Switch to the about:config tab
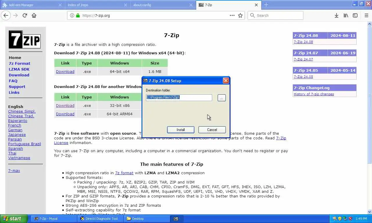The height and width of the screenshot is (223, 372). pyautogui.click(x=163, y=5)
